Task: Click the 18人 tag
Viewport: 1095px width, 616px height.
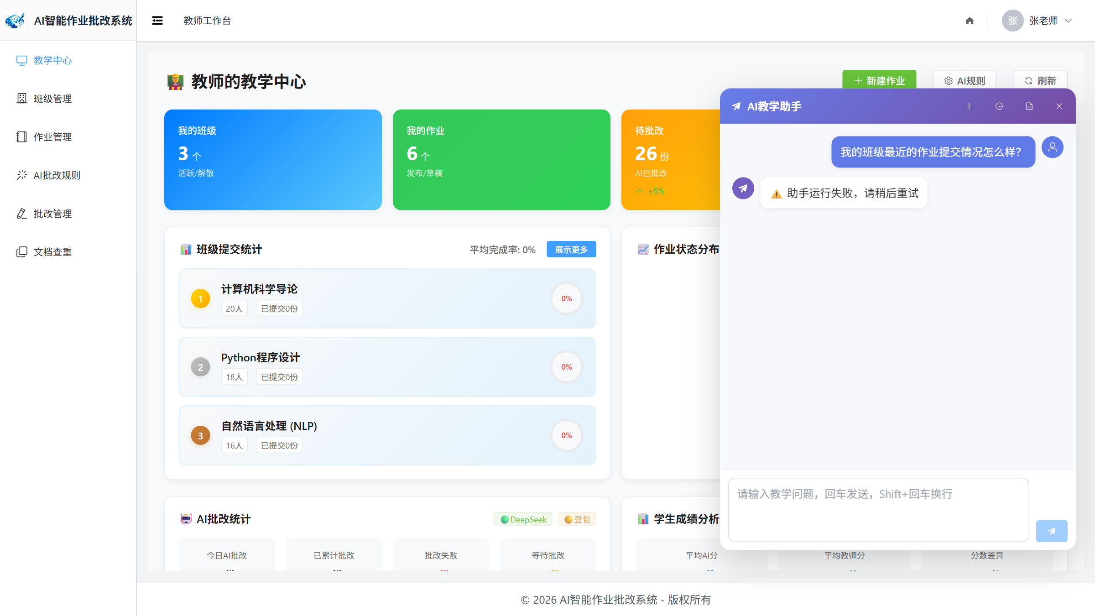Action: pyautogui.click(x=234, y=377)
